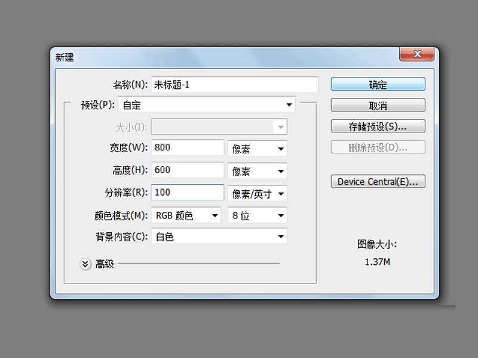Click the 存储预设 save preset button
Viewport: 478px width, 358px height.
tap(378, 125)
